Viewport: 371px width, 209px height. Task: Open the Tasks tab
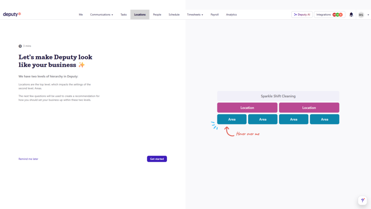124,15
